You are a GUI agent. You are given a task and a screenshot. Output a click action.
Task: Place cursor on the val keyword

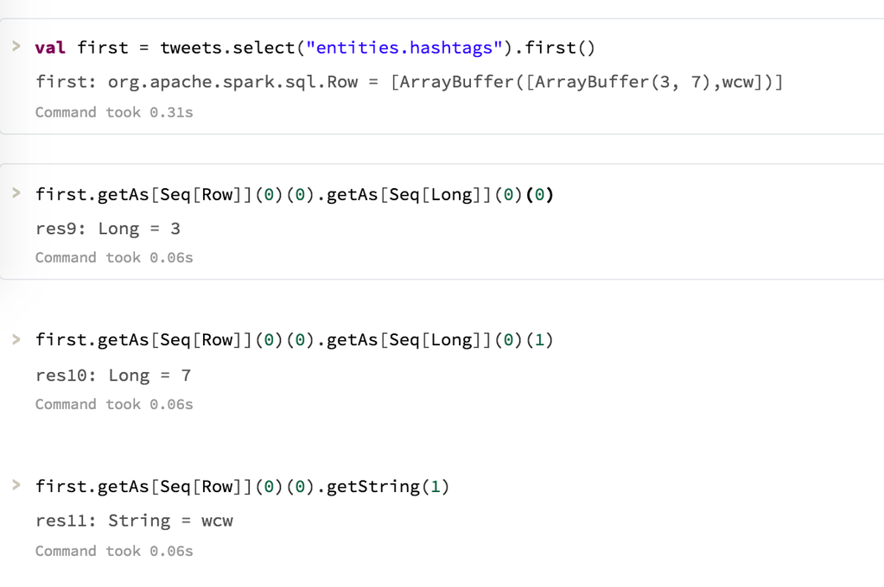pyautogui.click(x=50, y=47)
